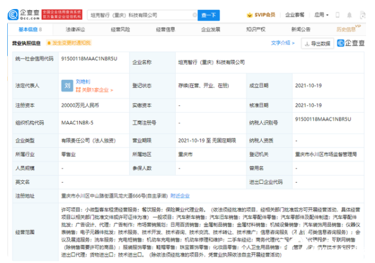This screenshot has width=375, height=263.
Task: Click the 企查查 Qcc.com logo in the header
Action: (x=23, y=15)
